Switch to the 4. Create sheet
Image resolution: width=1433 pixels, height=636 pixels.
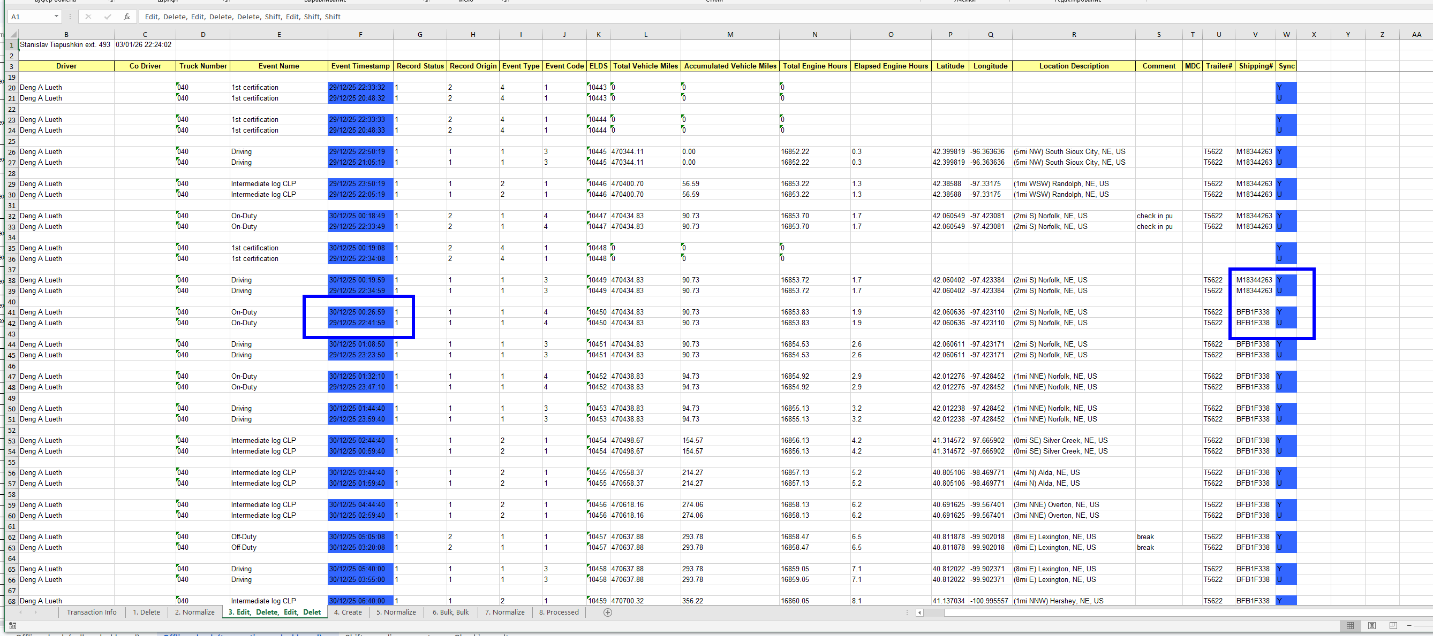tap(348, 612)
